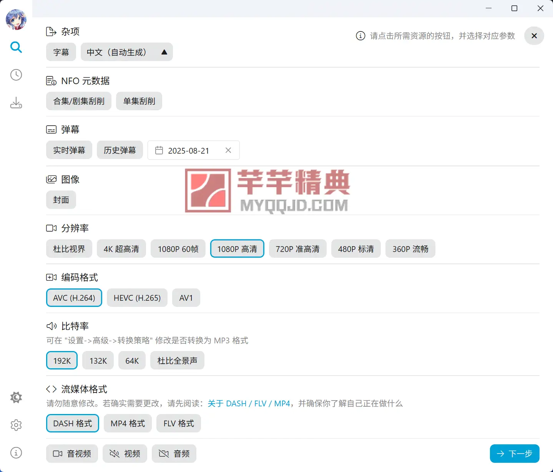Select 杜比视界 resolution

(x=69, y=248)
